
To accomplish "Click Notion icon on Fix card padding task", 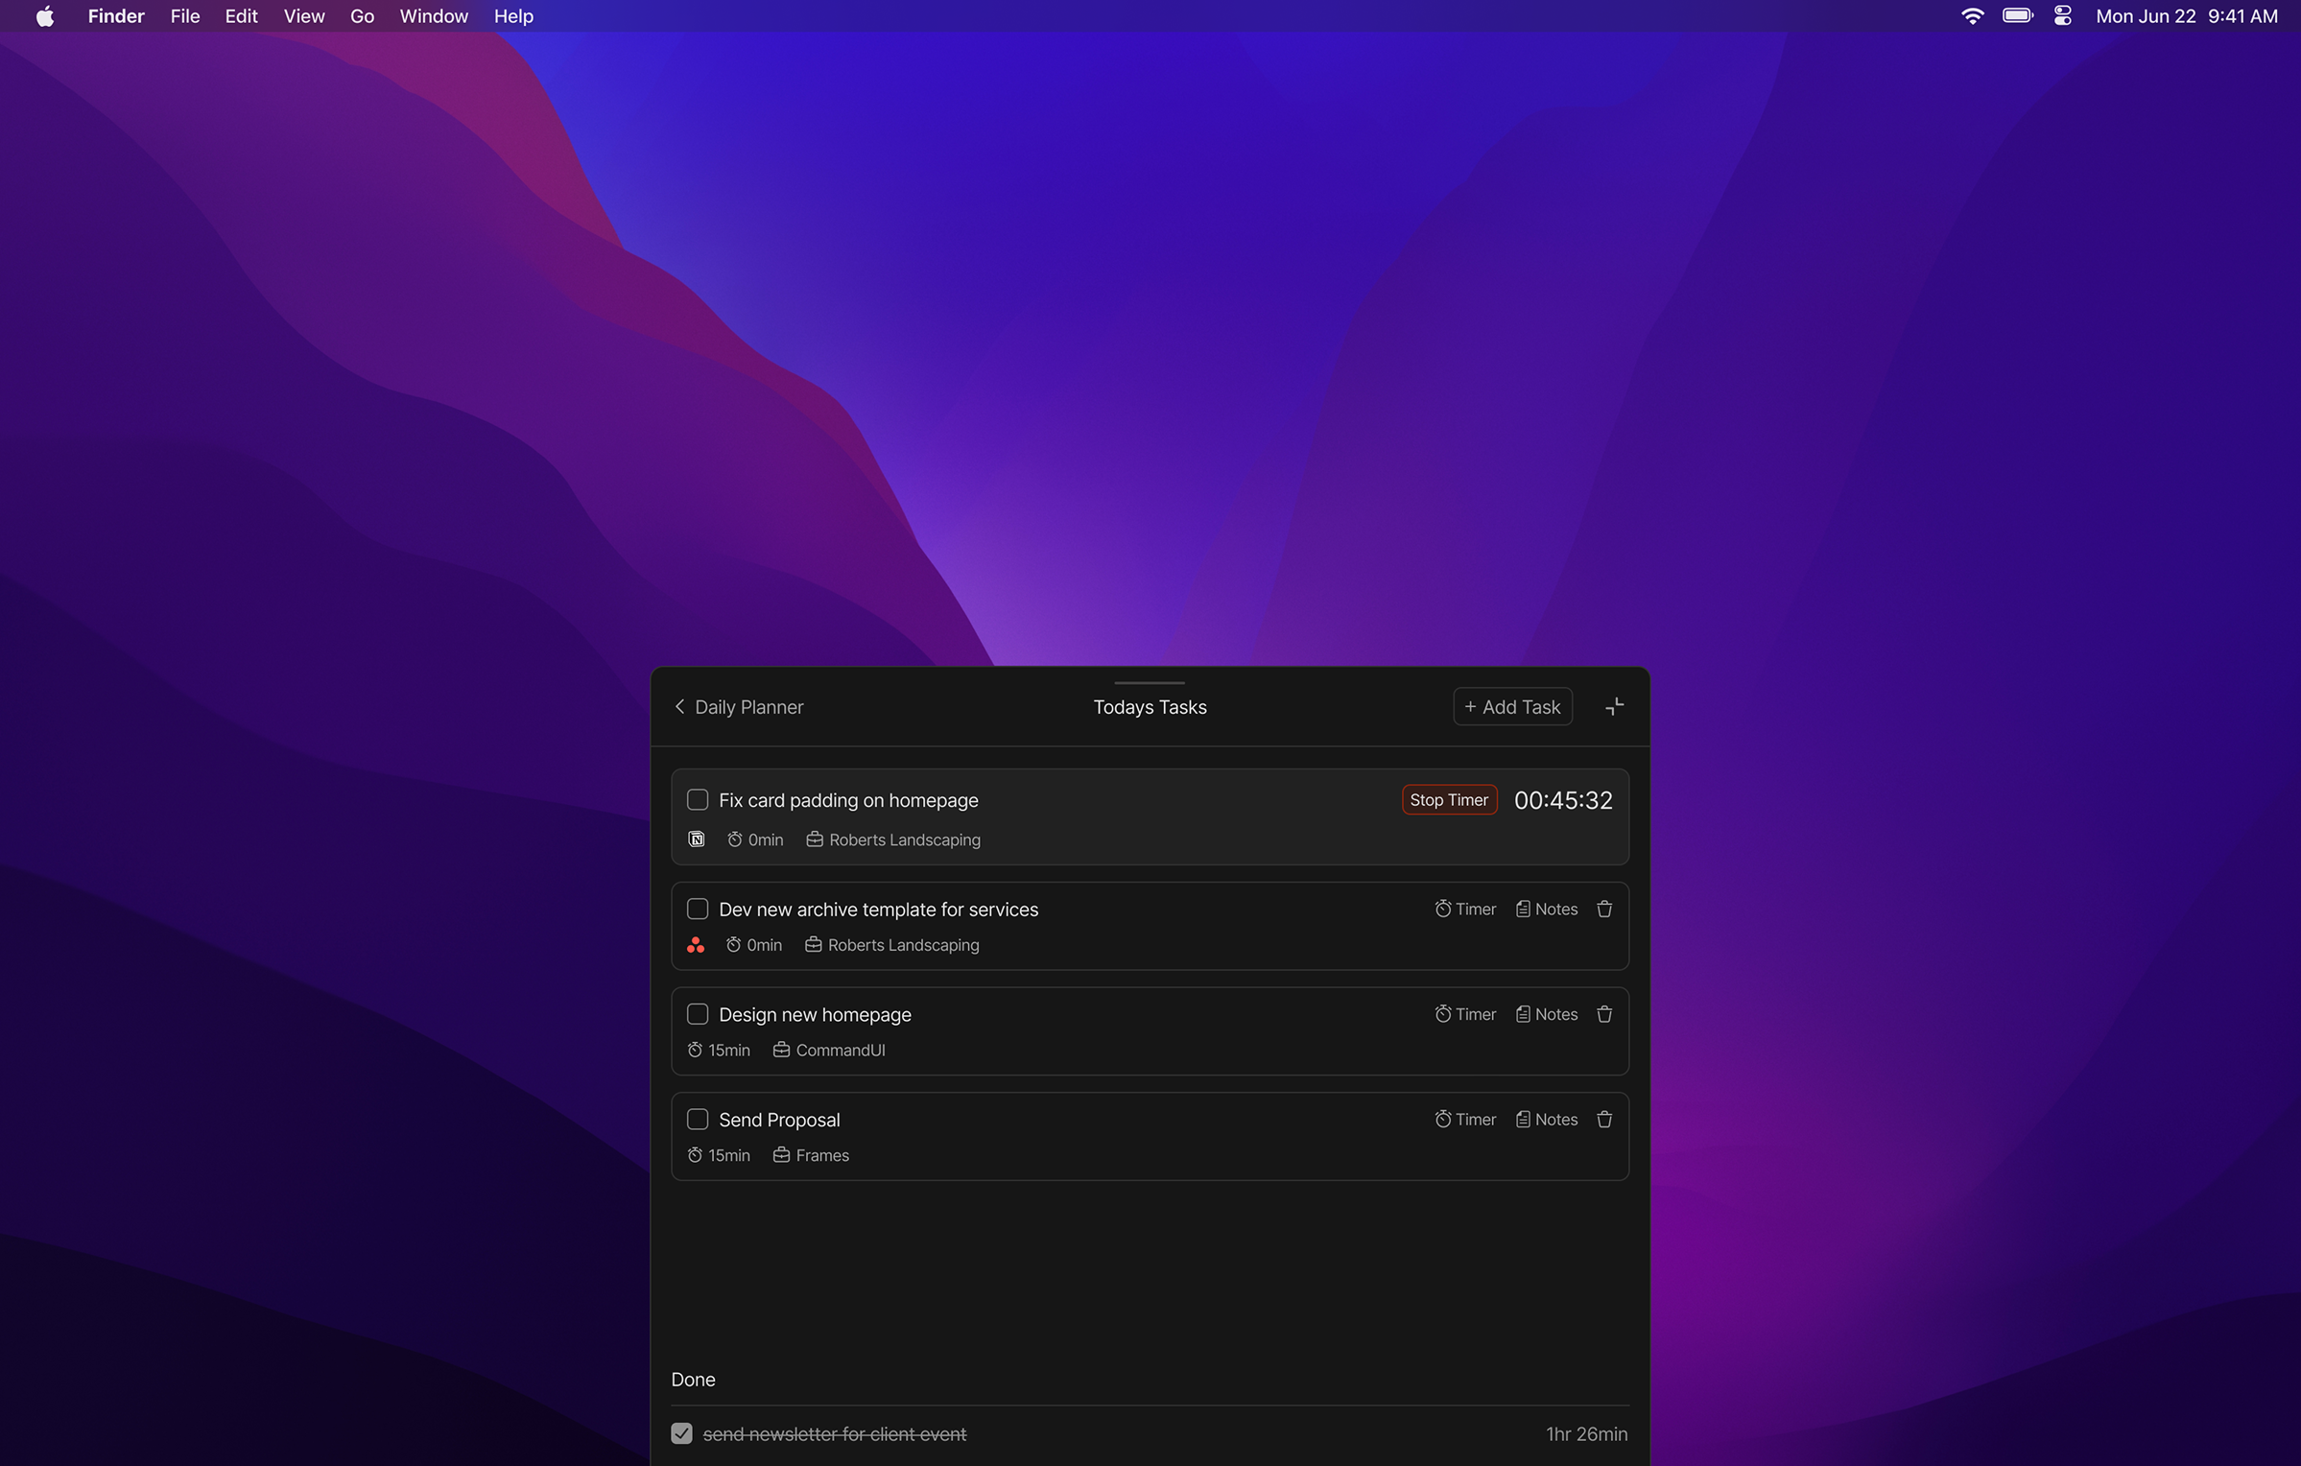I will pos(697,839).
